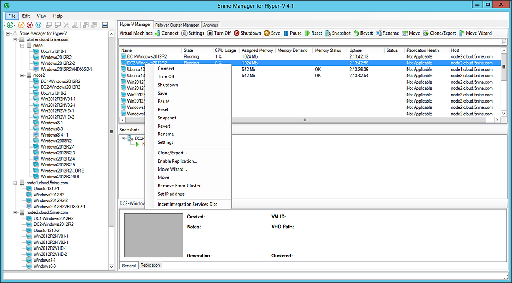Switch to Failover Cluster Manager tab
The height and width of the screenshot is (283, 512).
pos(177,25)
